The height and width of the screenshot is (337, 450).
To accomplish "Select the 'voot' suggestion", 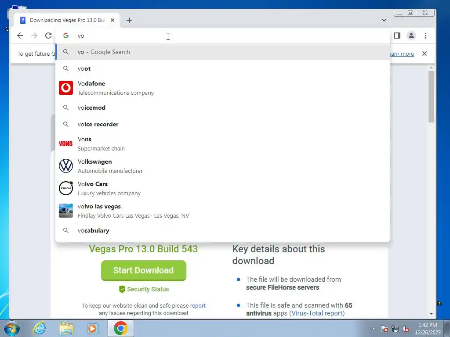I will 223,68.
